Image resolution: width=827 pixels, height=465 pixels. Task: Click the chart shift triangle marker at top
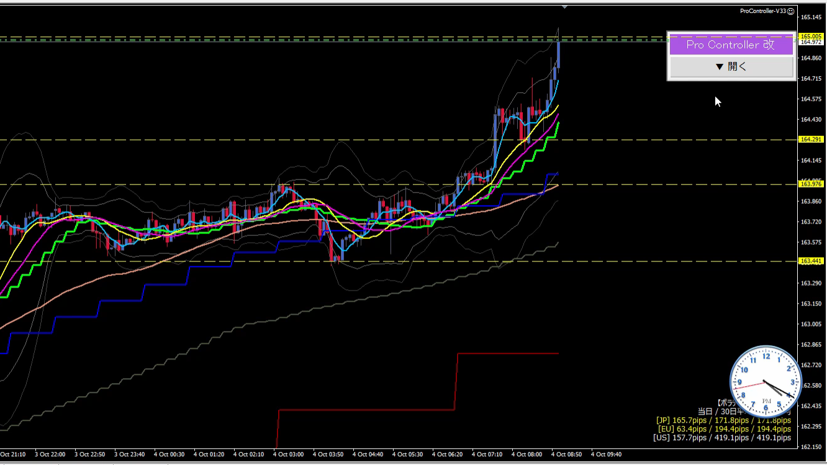(564, 7)
